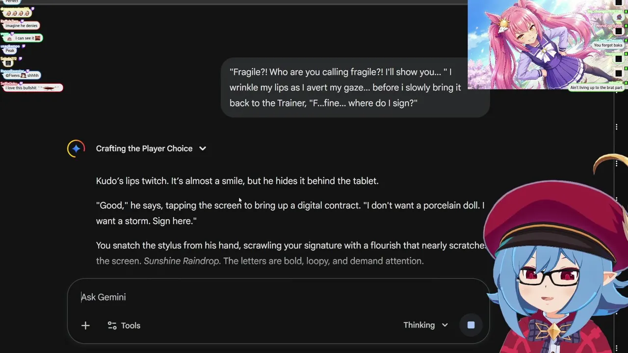
Task: Click the Twitch badge beside RaffyIsZero
Action: coord(23,21)
